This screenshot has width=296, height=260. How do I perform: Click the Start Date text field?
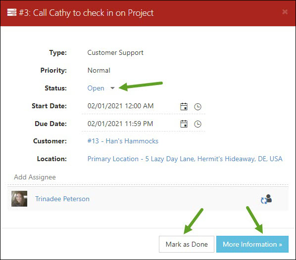tap(130, 106)
